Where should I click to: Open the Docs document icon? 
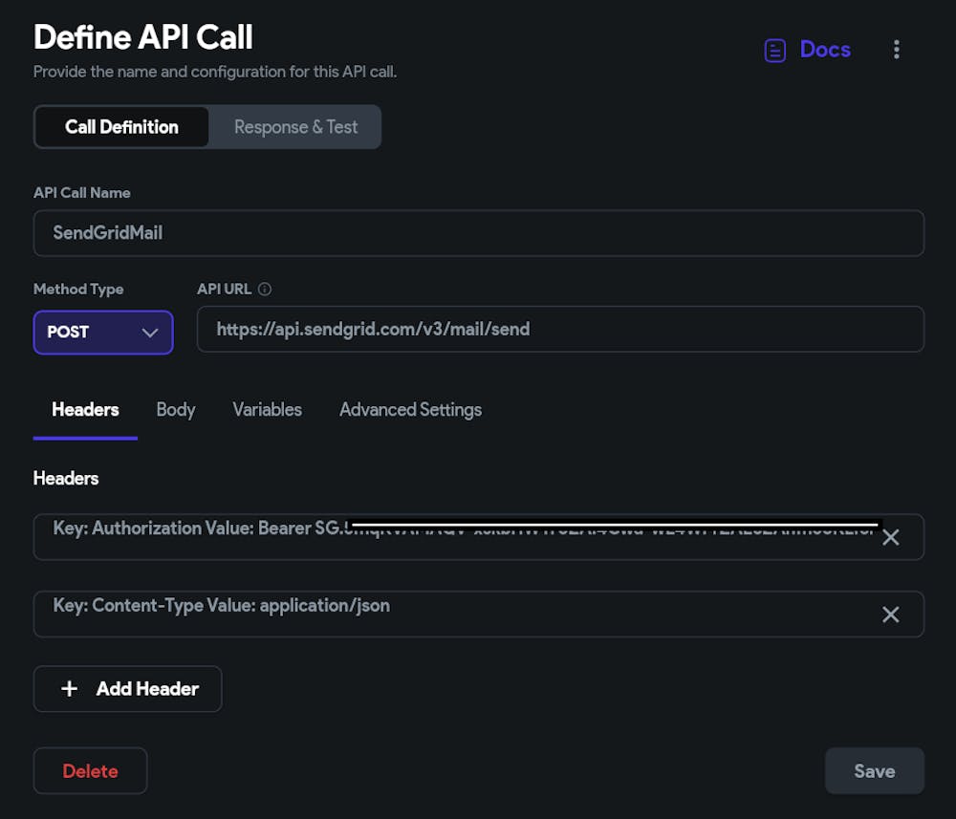coord(775,50)
